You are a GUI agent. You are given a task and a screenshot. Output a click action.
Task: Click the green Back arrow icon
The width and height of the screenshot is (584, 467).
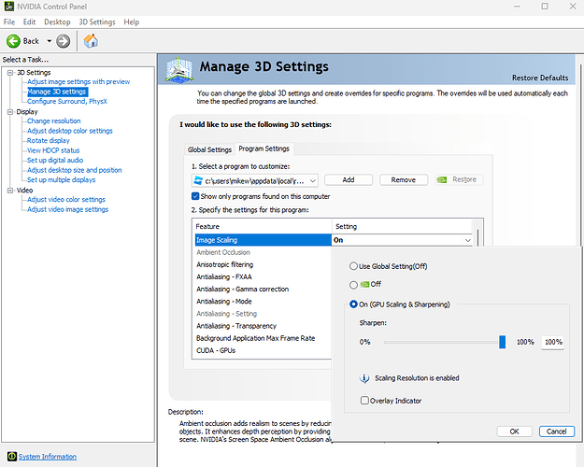[15, 41]
